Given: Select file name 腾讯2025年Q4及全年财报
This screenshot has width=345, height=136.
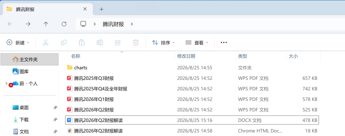Looking at the screenshot, I should (x=101, y=89).
